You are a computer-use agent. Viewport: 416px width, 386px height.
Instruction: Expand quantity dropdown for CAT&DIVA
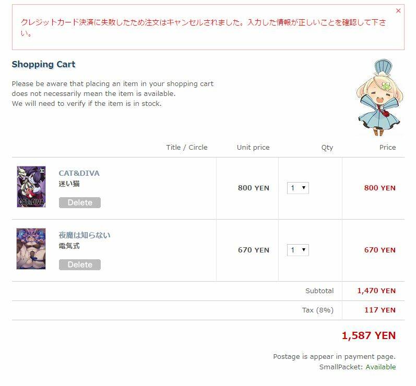[298, 188]
